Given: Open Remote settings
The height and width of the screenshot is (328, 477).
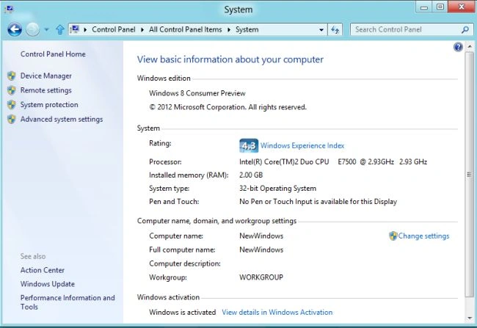Looking at the screenshot, I should 46,90.
